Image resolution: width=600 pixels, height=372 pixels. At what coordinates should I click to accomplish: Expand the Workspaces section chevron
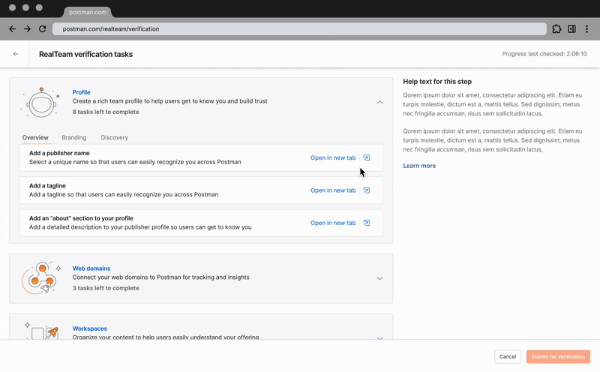pos(379,338)
